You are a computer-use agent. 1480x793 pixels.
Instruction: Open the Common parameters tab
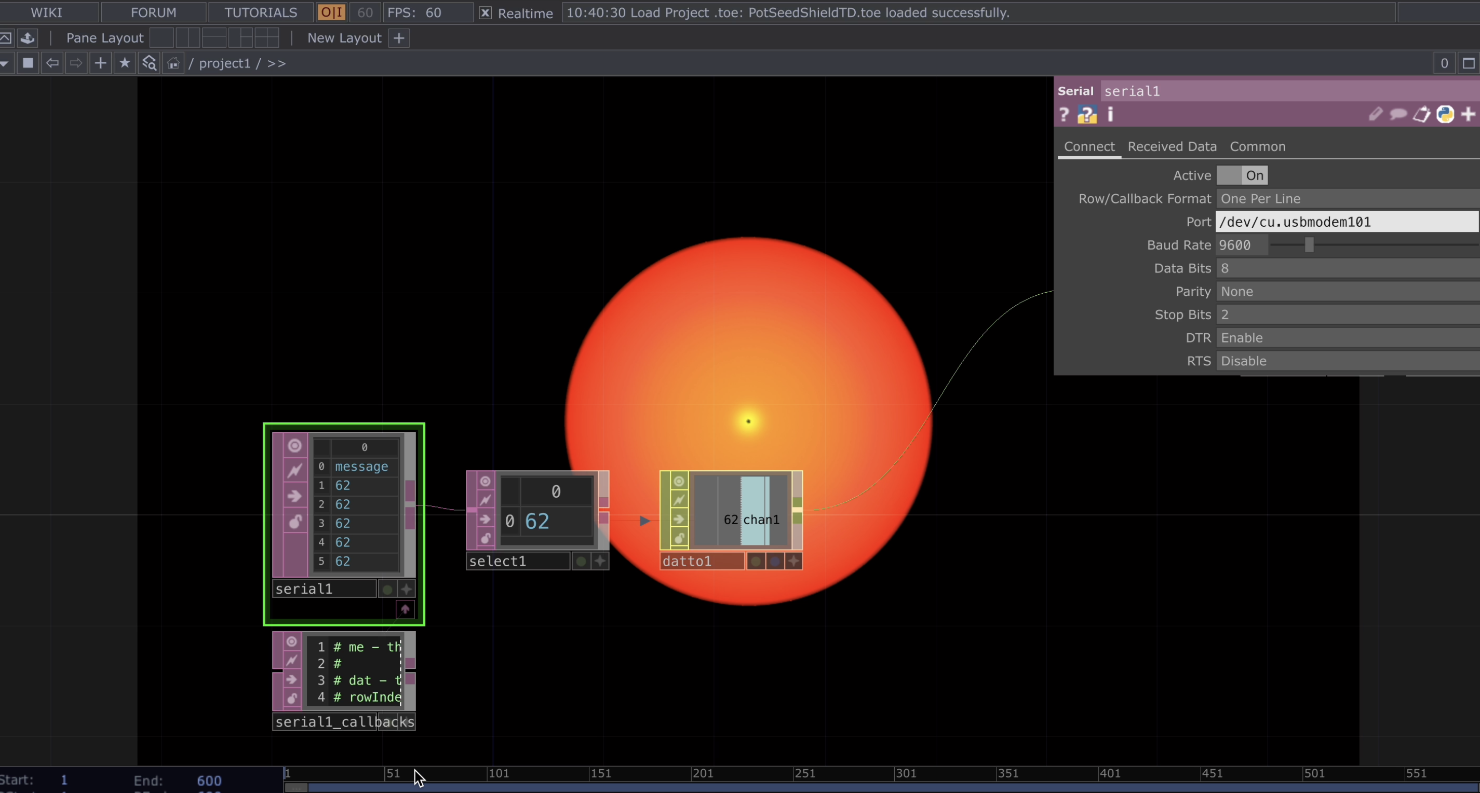click(x=1257, y=146)
